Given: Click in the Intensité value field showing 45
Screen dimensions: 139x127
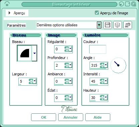Looking at the screenshot, I should coord(95,81).
